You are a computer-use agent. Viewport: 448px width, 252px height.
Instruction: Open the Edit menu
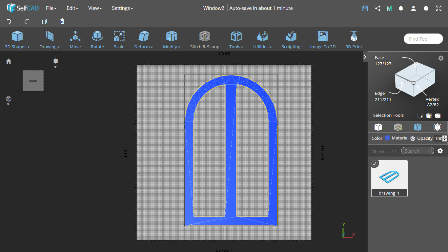pos(72,8)
